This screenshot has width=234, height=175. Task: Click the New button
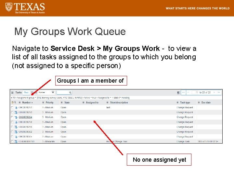(26, 92)
